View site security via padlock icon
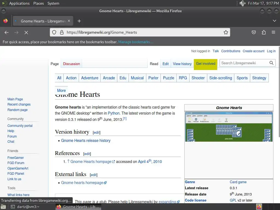 click(62, 32)
